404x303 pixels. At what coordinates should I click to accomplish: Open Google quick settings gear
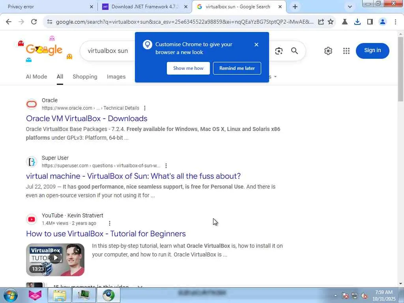click(x=328, y=51)
